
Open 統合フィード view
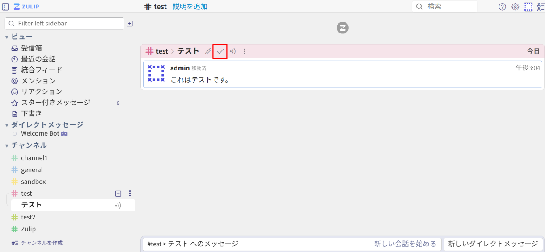tap(42, 70)
